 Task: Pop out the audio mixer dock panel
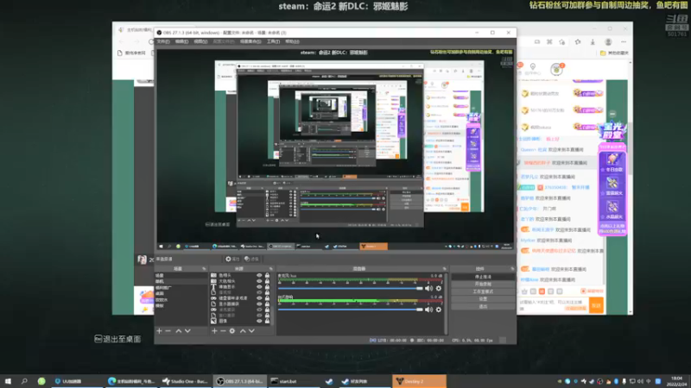click(x=444, y=269)
